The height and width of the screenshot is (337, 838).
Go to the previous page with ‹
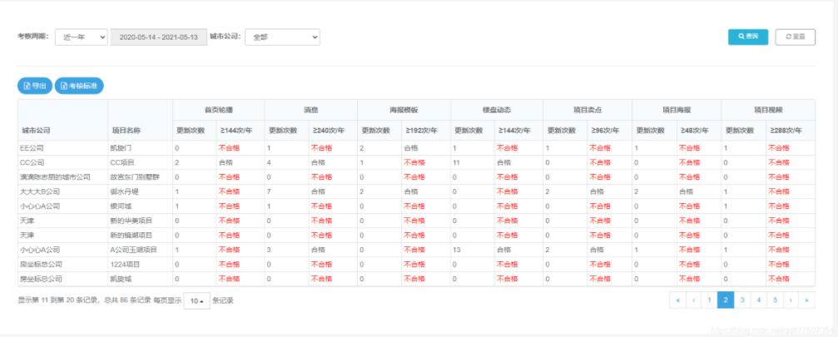point(694,300)
